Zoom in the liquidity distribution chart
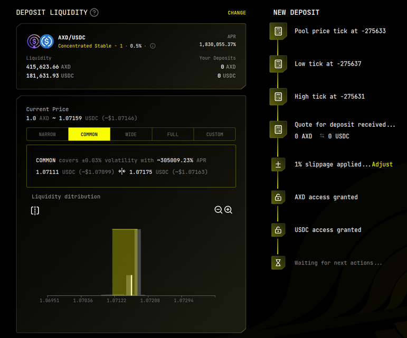The width and height of the screenshot is (407, 338). point(228,210)
